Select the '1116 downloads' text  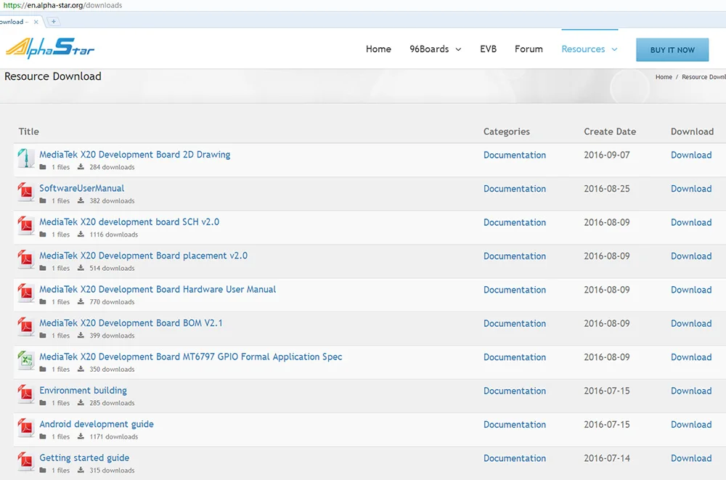pyautogui.click(x=114, y=235)
